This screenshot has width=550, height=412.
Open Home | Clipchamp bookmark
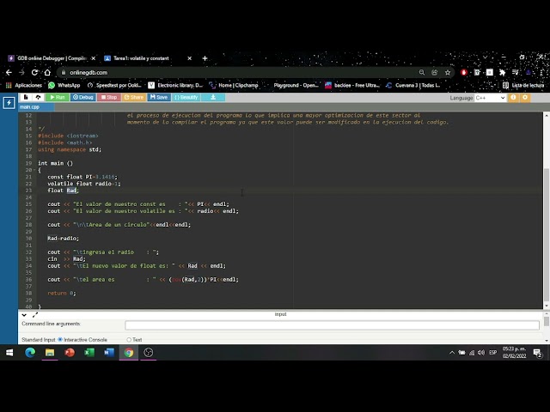(234, 85)
